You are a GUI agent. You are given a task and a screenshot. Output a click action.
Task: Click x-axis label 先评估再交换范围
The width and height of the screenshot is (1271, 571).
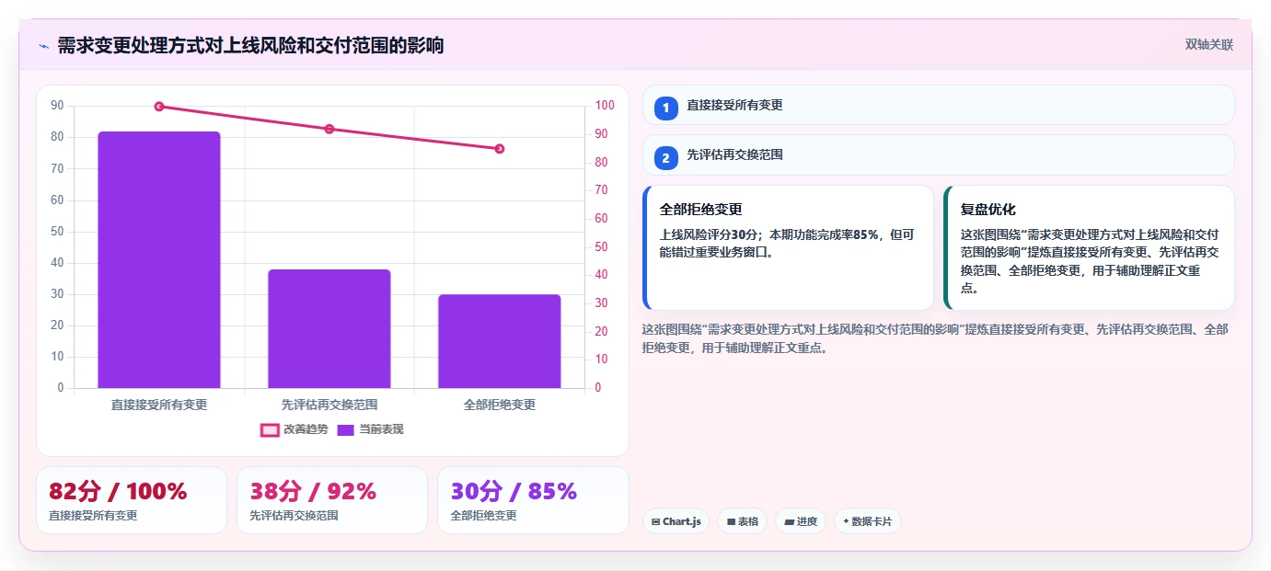tap(329, 405)
